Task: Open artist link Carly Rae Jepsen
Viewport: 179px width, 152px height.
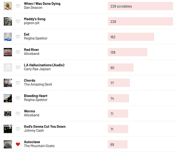Action: click(x=37, y=69)
